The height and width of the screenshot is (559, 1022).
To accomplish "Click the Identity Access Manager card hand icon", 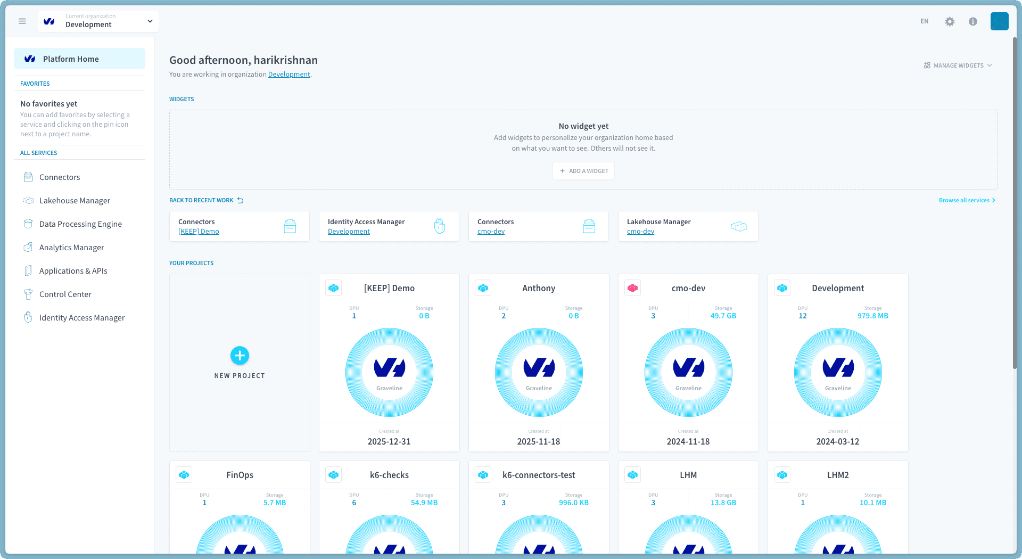I will coord(440,226).
